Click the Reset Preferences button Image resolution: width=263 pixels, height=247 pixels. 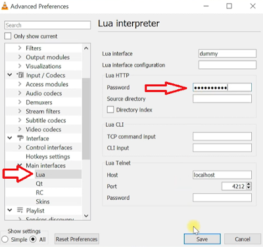(76, 239)
